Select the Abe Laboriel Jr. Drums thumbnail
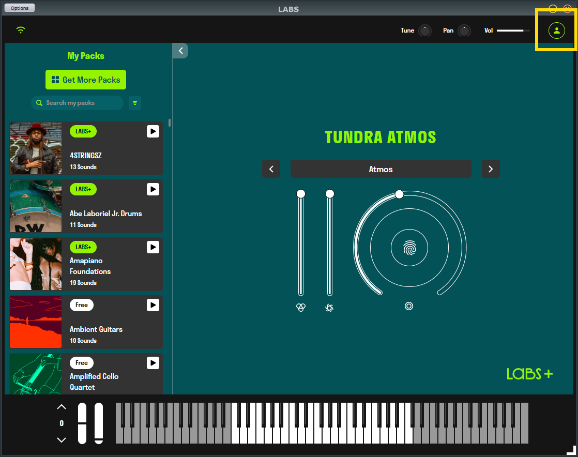The width and height of the screenshot is (578, 457). pos(36,206)
